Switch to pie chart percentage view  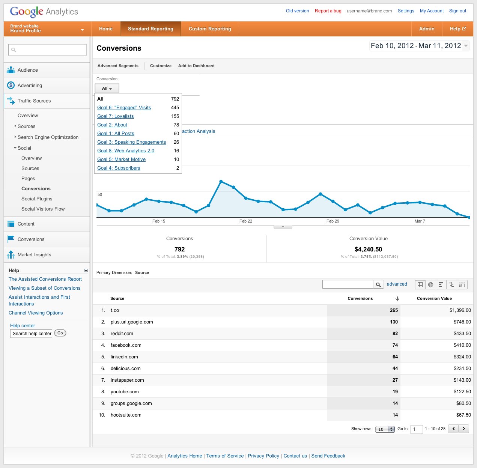point(430,284)
